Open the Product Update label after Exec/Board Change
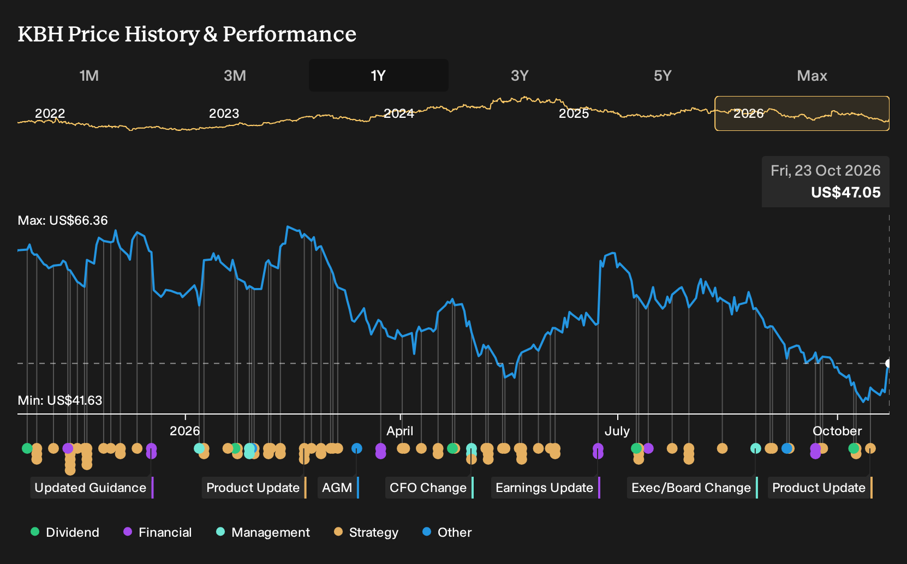The width and height of the screenshot is (907, 564). 820,488
